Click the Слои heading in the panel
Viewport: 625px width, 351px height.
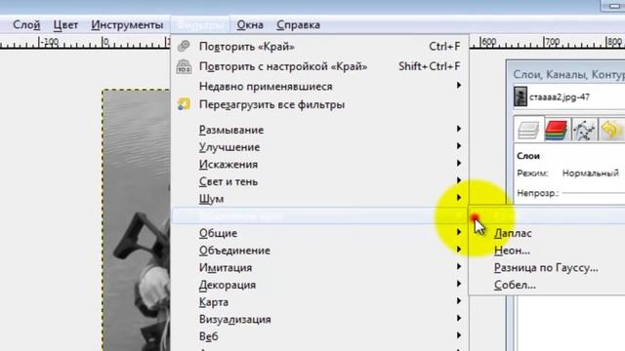(x=528, y=156)
